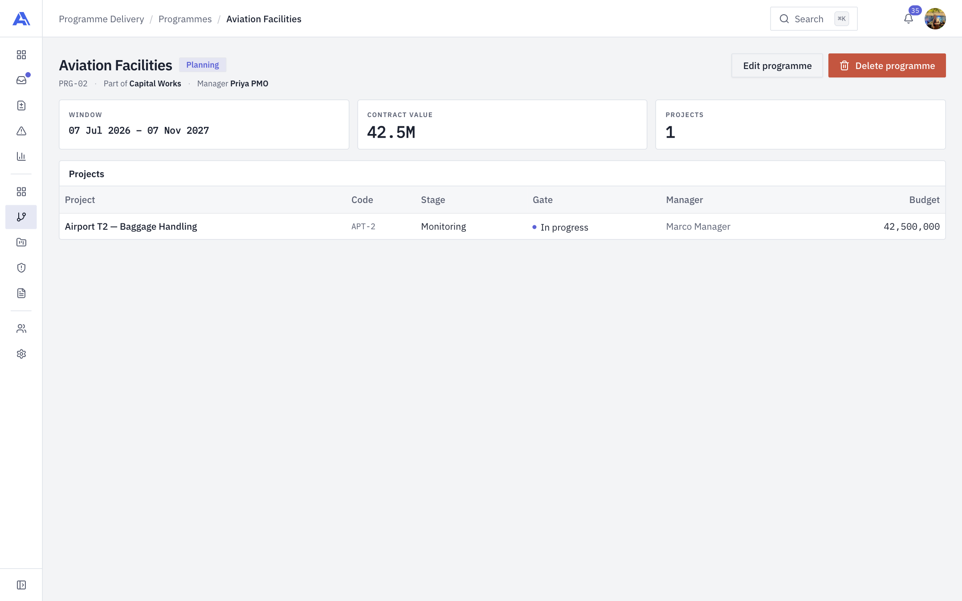Click the Monitoring stage cell
The width and height of the screenshot is (962, 601).
click(444, 227)
